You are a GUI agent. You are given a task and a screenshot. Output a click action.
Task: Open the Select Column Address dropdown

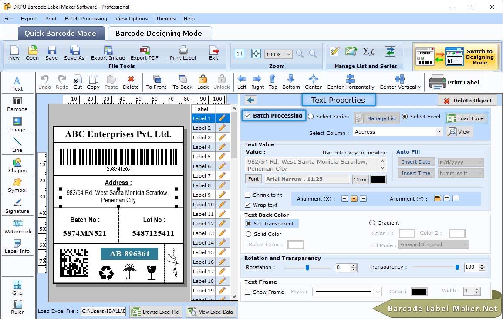click(398, 132)
